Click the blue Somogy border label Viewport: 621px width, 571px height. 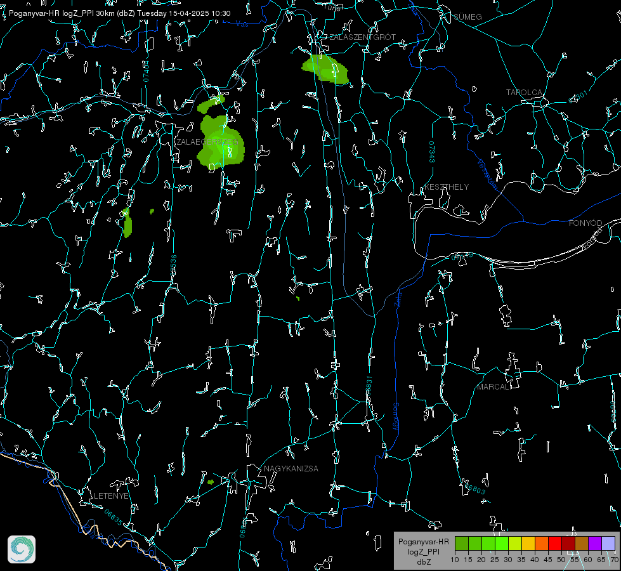396,417
